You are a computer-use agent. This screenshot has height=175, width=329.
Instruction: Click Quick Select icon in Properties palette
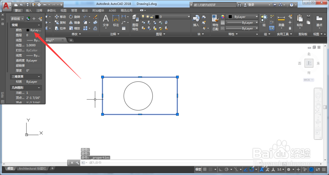click(x=40, y=19)
